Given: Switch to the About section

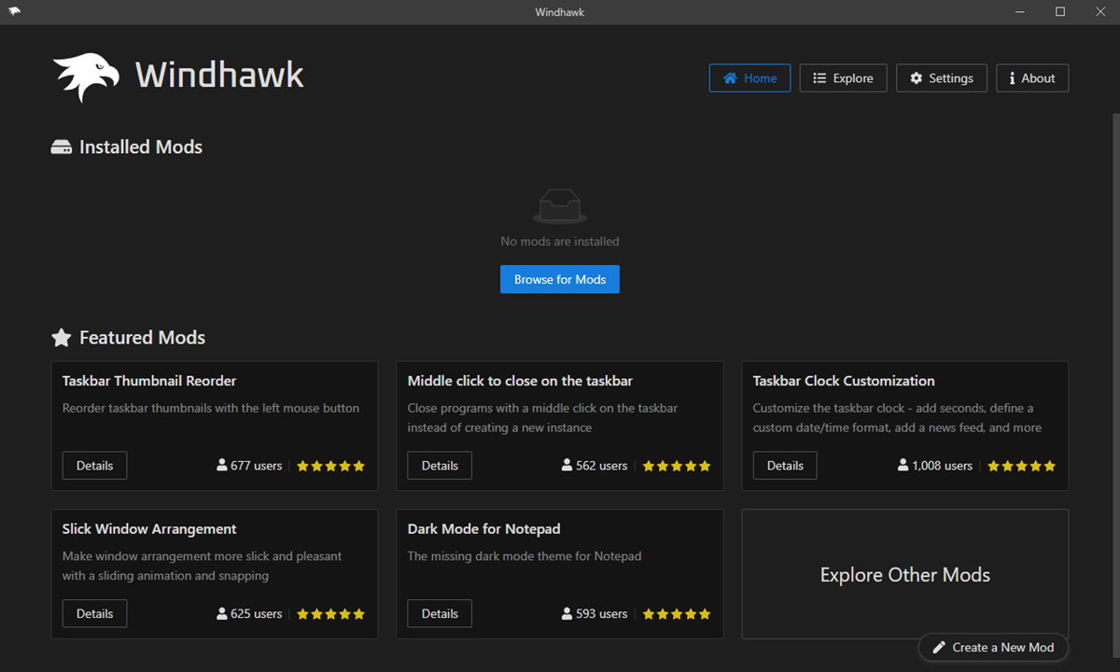Looking at the screenshot, I should (x=1032, y=77).
